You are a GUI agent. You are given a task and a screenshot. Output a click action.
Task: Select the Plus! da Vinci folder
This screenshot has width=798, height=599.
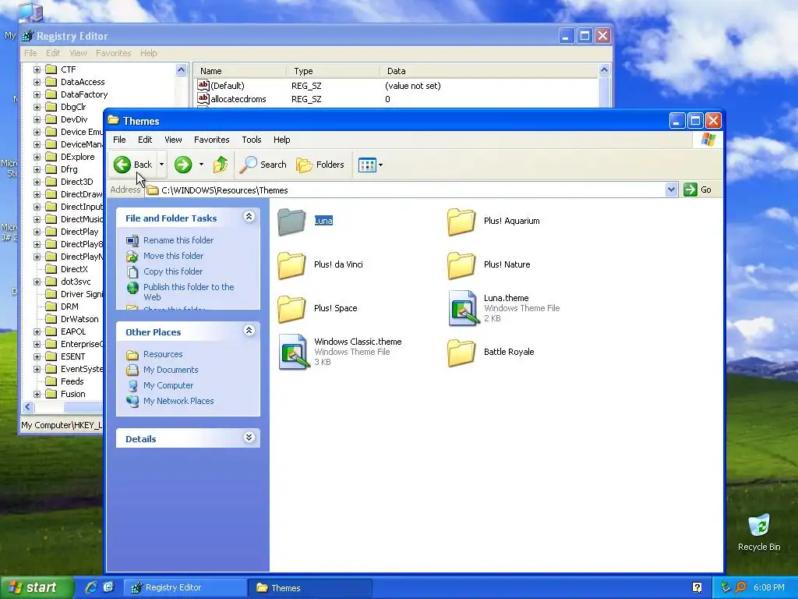click(291, 265)
